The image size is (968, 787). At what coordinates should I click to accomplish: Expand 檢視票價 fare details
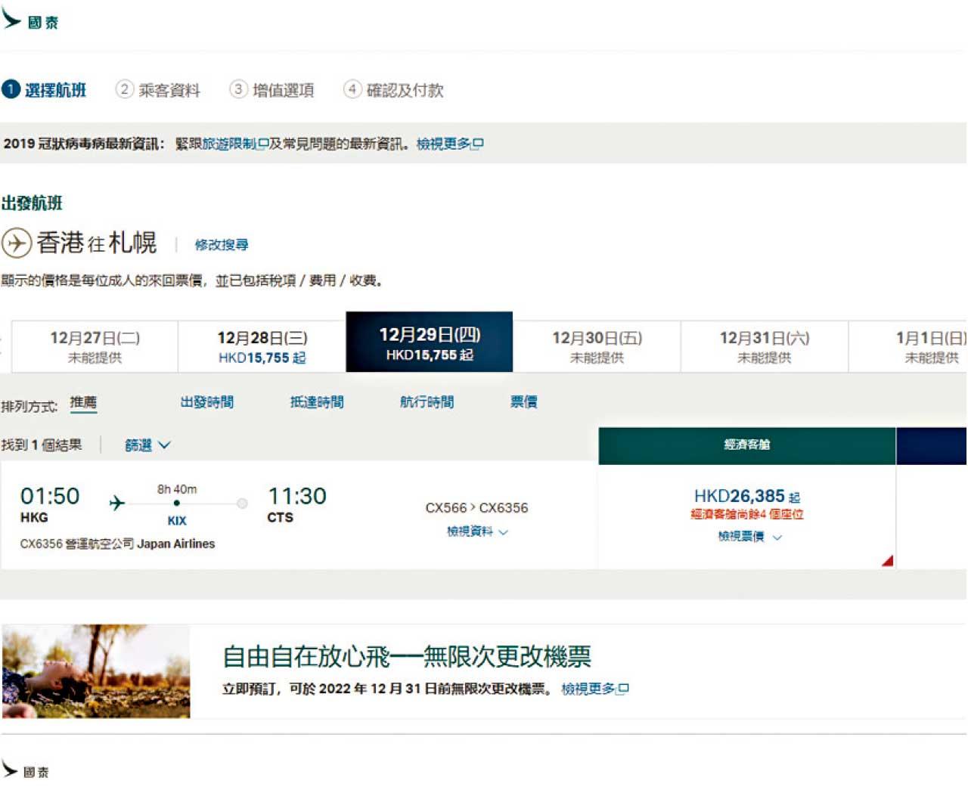point(749,536)
